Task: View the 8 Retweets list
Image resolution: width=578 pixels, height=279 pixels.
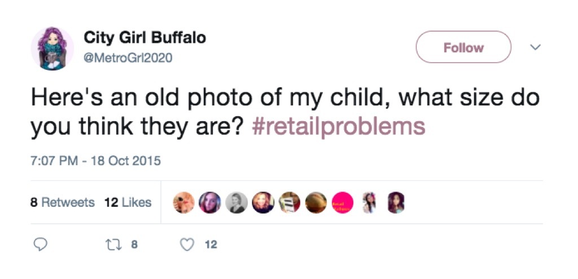Action: [x=62, y=202]
